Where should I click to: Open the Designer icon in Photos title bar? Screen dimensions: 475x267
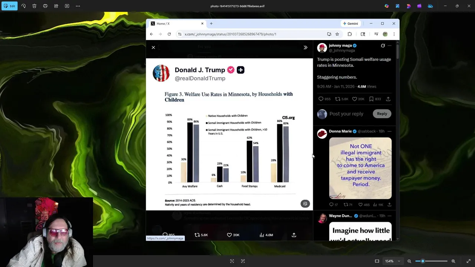(408, 6)
